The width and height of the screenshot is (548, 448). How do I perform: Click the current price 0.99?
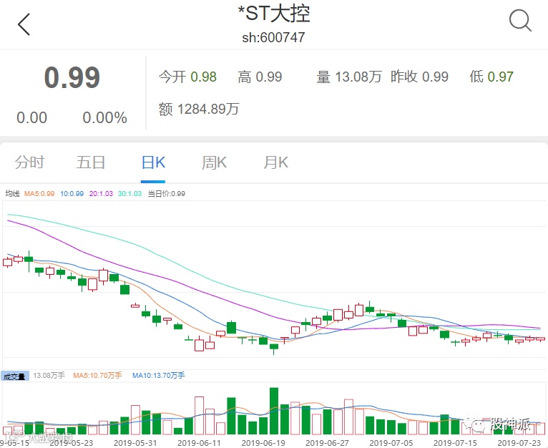pos(72,77)
